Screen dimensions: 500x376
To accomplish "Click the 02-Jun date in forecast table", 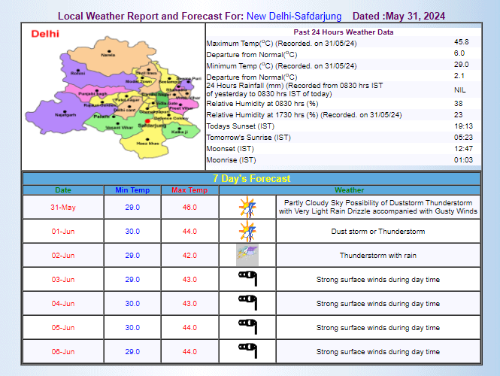I will 63,256.
